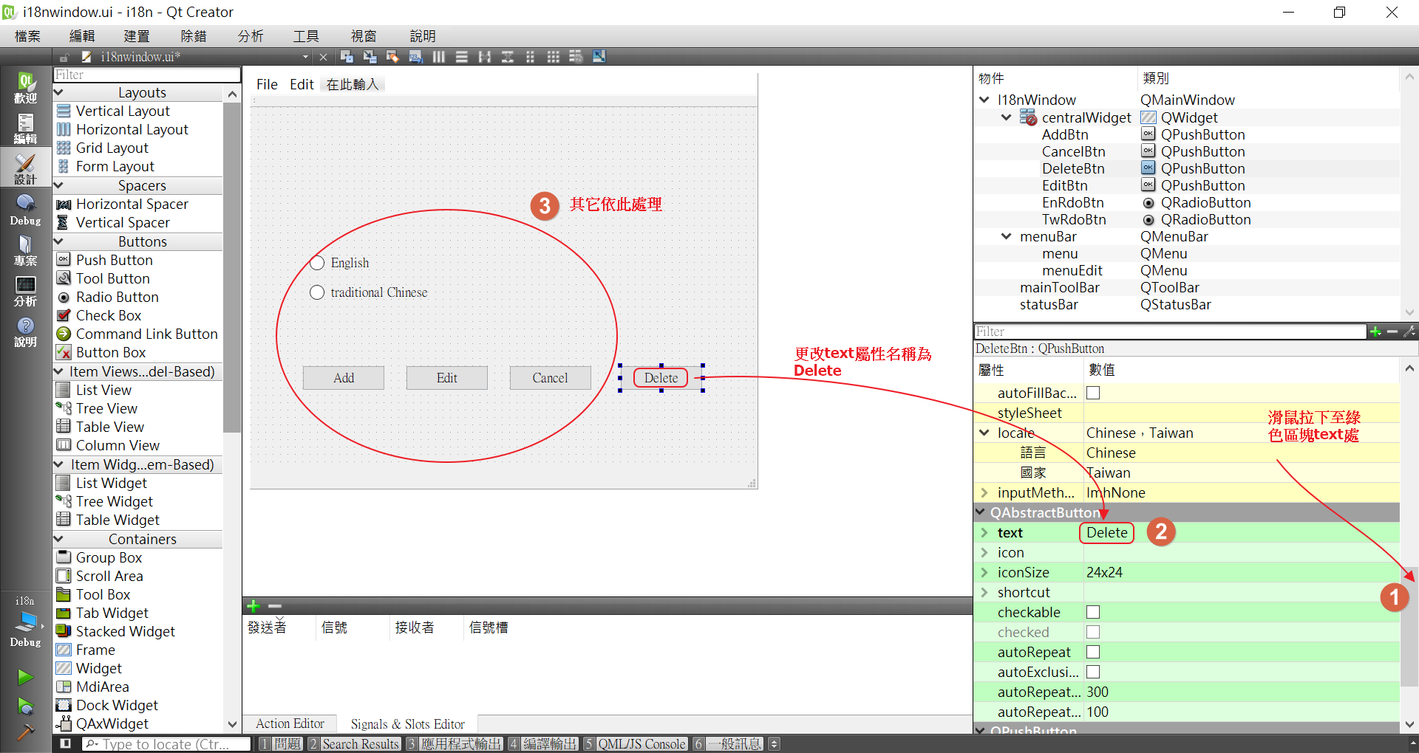This screenshot has height=753, width=1419.
Task: Click the Add button on the form
Action: [x=344, y=378]
